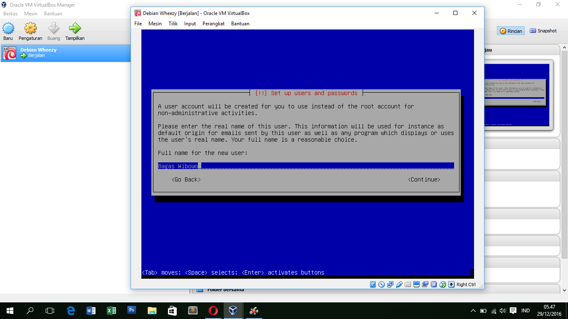This screenshot has height=319, width=568.
Task: Click the shared folders status icon
Action: (407, 285)
